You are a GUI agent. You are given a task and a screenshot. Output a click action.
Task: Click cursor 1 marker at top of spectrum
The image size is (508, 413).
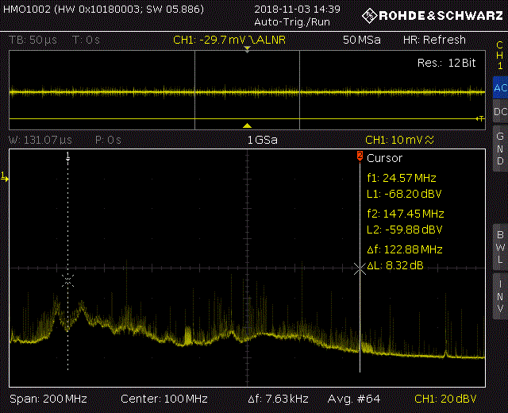tap(68, 155)
